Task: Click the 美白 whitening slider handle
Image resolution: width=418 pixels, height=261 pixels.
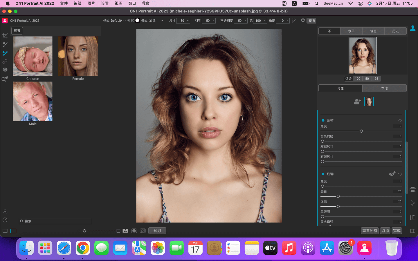Action: pos(338,196)
